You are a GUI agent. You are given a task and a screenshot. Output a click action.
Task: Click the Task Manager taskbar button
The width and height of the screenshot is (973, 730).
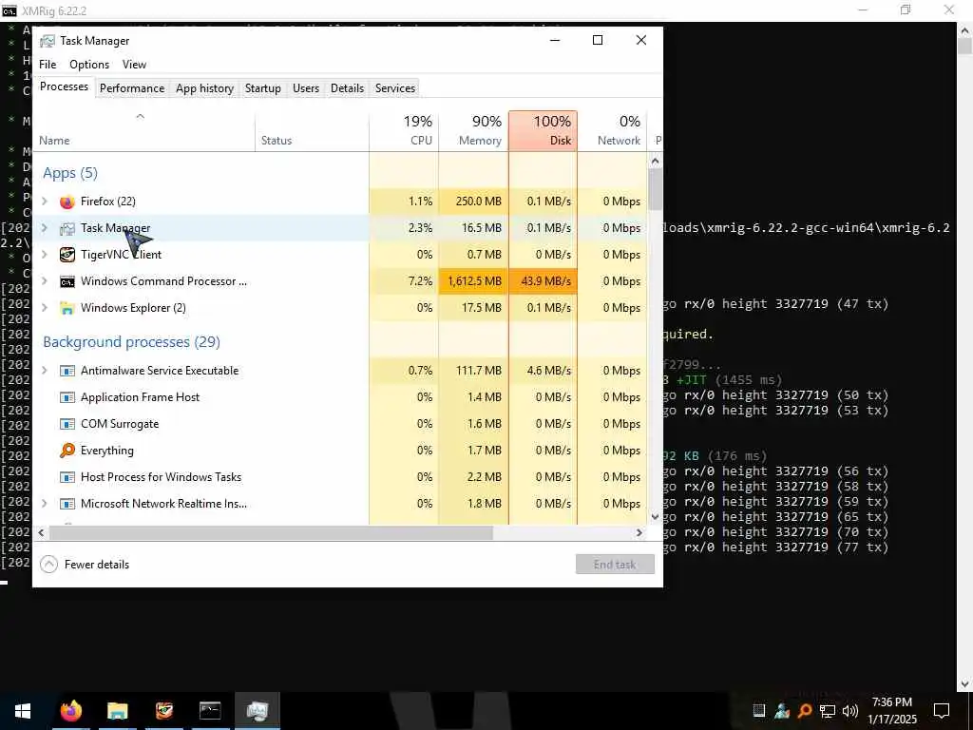(x=257, y=711)
